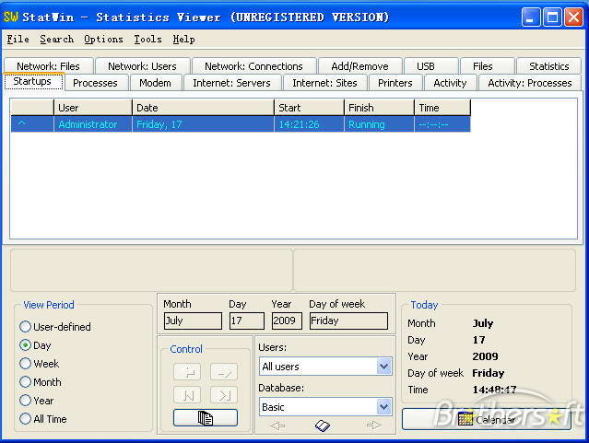The image size is (589, 443).
Task: Select the Week view period option
Action: click(x=26, y=364)
